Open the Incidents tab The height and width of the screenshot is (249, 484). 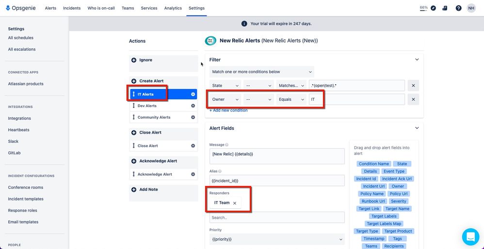(x=72, y=8)
